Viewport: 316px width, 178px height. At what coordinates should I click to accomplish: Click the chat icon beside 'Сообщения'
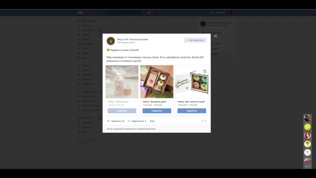click(x=79, y=30)
